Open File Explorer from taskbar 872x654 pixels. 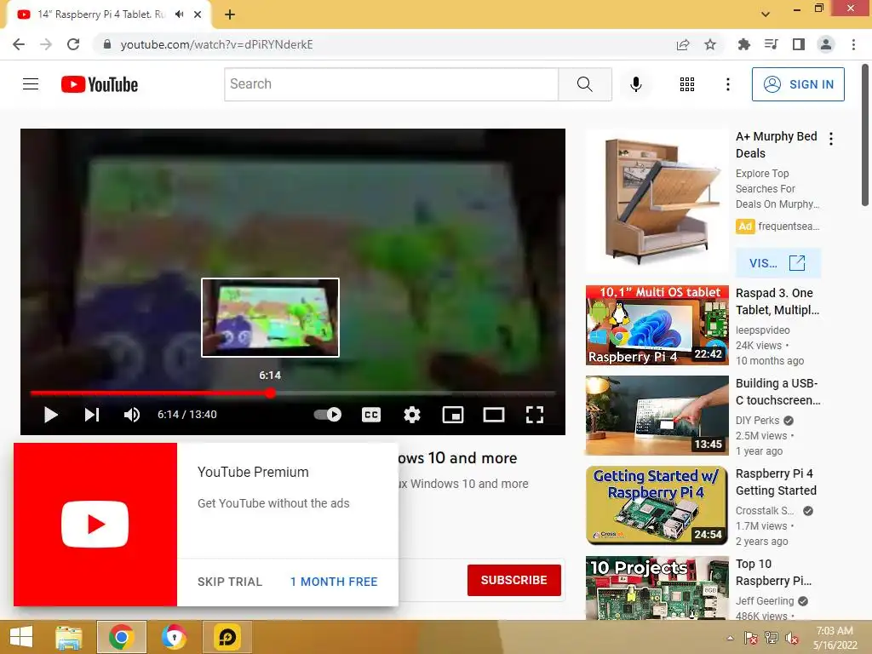pos(68,637)
